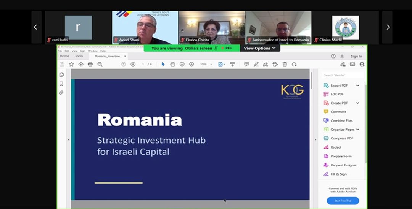This screenshot has height=209, width=412.
Task: Open the bookmarks side panel
Action: click(61, 84)
